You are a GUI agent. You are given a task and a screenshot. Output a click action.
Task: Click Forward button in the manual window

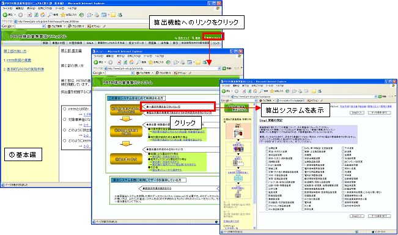click(21, 15)
